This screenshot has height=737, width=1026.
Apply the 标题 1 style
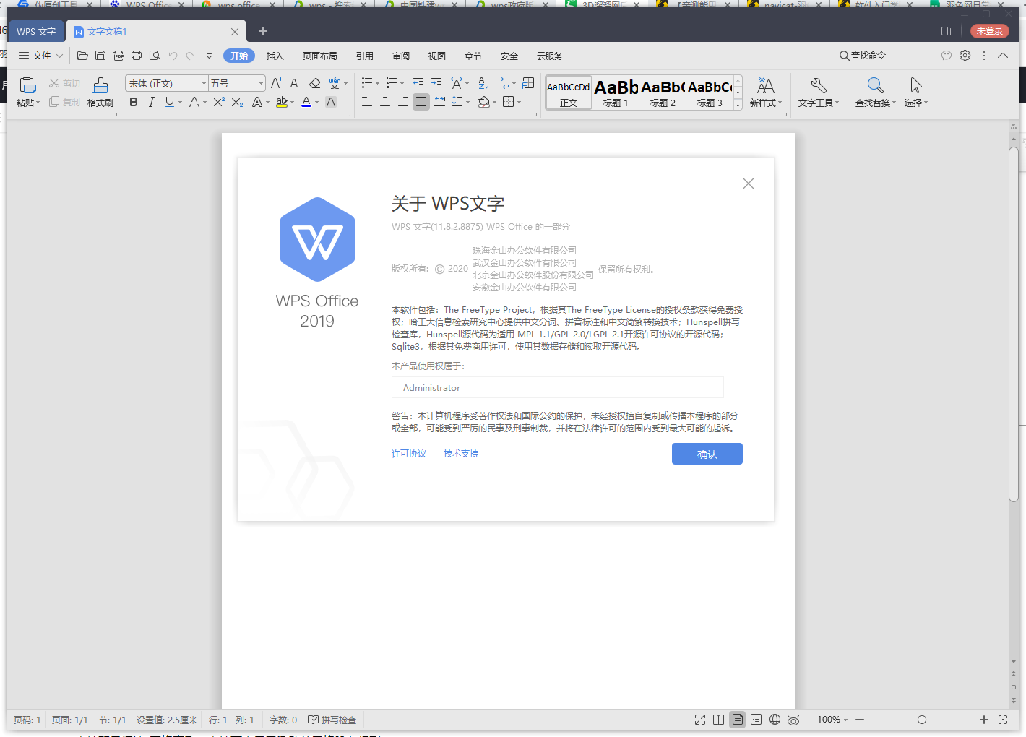tap(616, 92)
